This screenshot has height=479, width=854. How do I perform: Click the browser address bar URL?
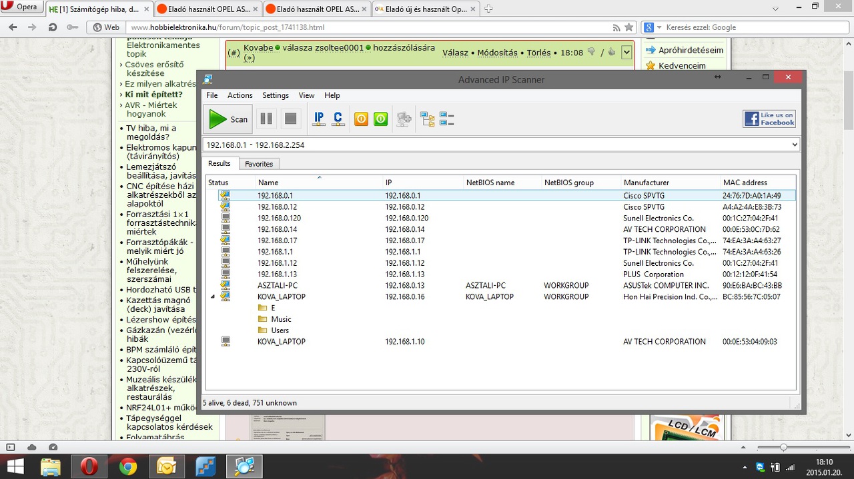pyautogui.click(x=228, y=27)
